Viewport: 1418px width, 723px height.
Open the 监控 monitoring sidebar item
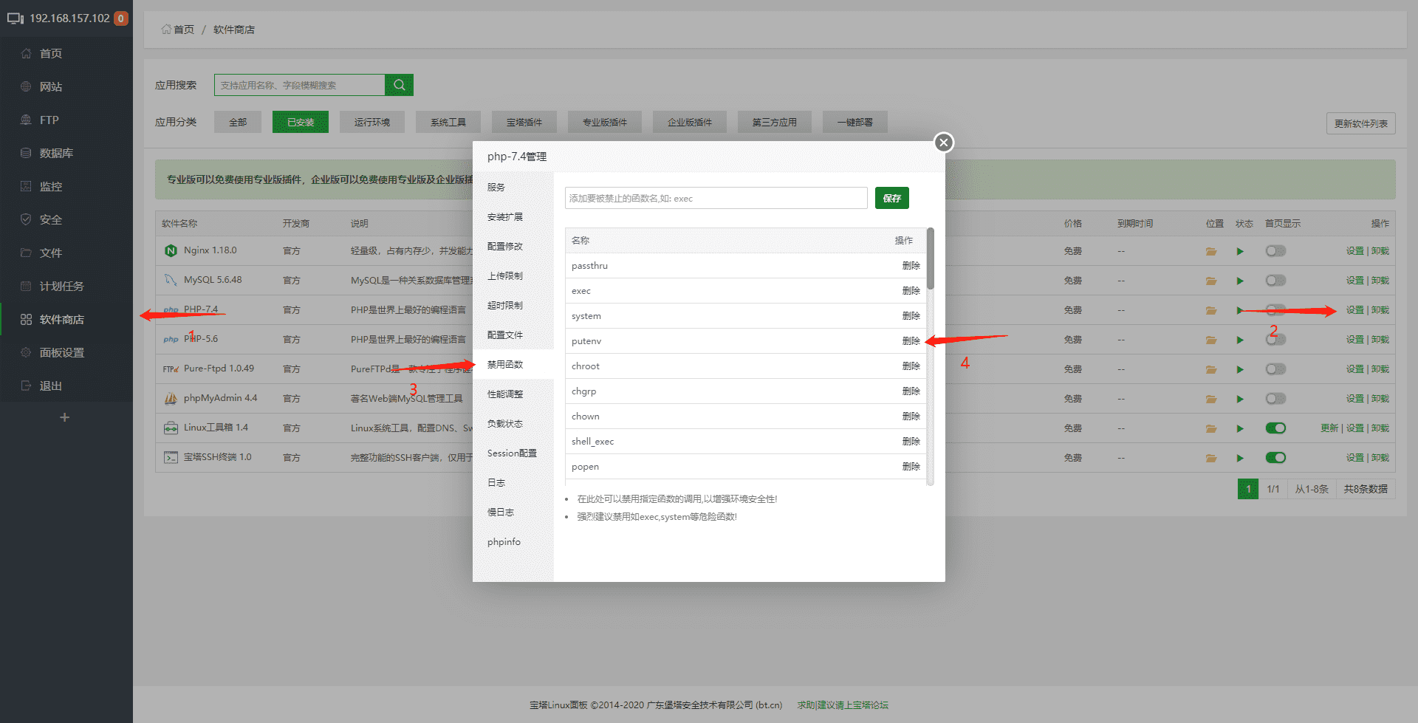(x=50, y=186)
